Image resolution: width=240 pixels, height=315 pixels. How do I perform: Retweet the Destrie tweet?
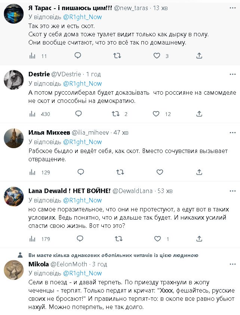point(116,114)
